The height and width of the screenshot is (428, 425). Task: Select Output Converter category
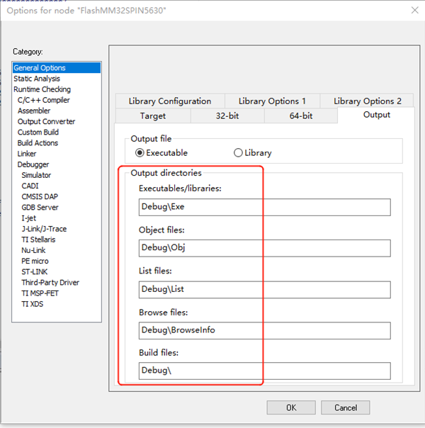pyautogui.click(x=46, y=121)
